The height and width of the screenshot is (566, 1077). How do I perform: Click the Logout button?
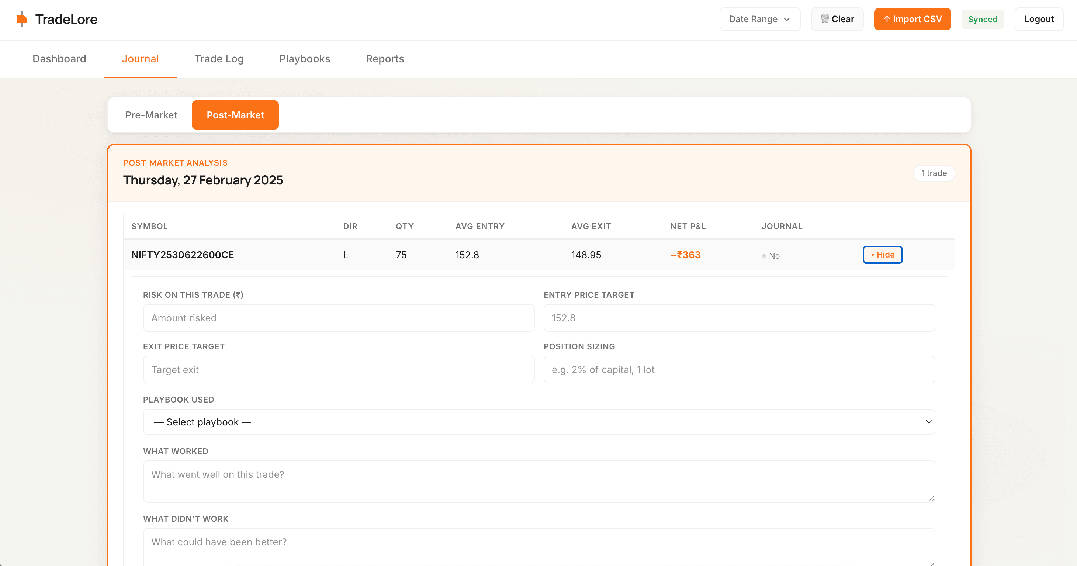pyautogui.click(x=1039, y=19)
